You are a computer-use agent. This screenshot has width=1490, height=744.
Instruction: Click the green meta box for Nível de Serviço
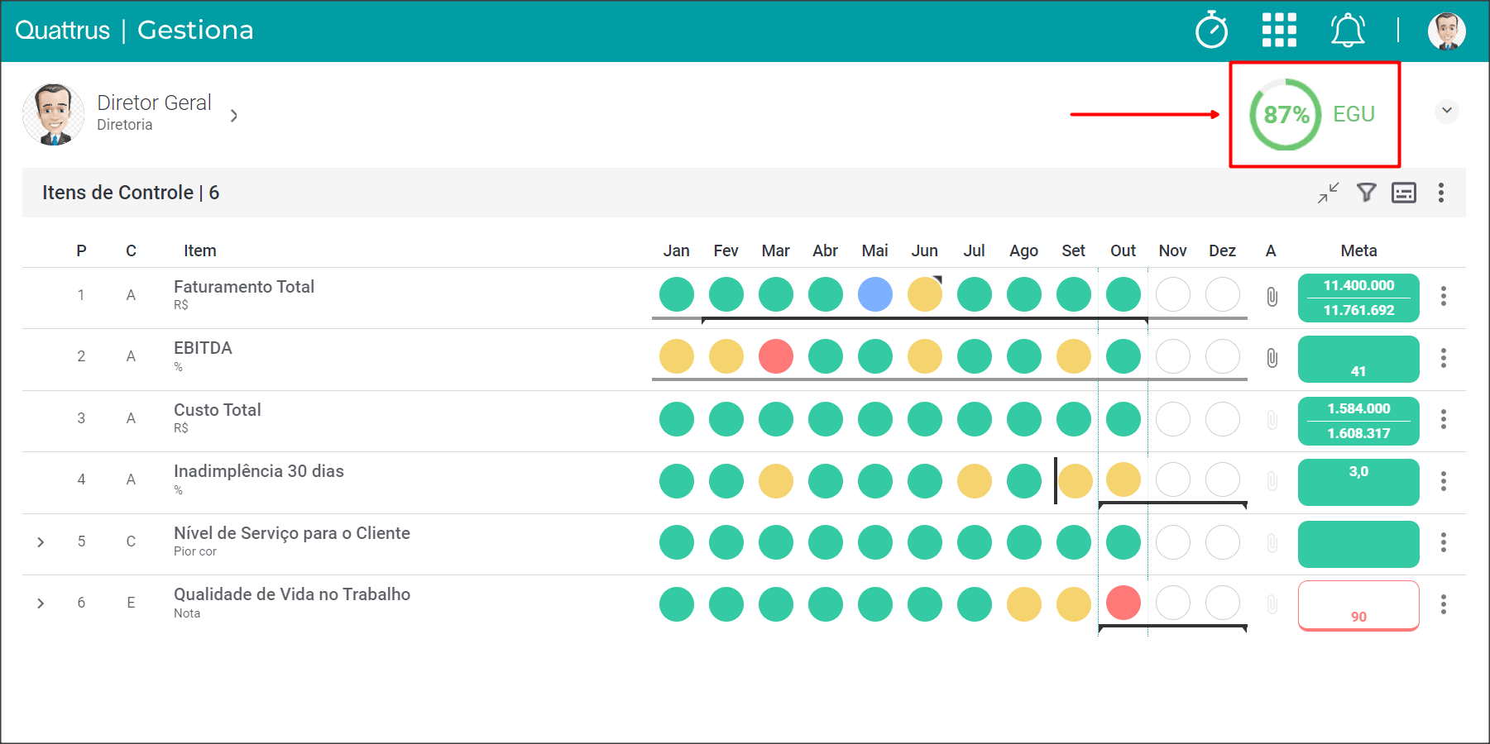click(x=1358, y=544)
